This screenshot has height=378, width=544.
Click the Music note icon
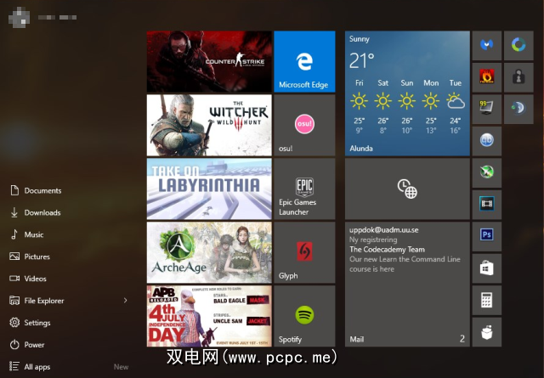click(14, 234)
